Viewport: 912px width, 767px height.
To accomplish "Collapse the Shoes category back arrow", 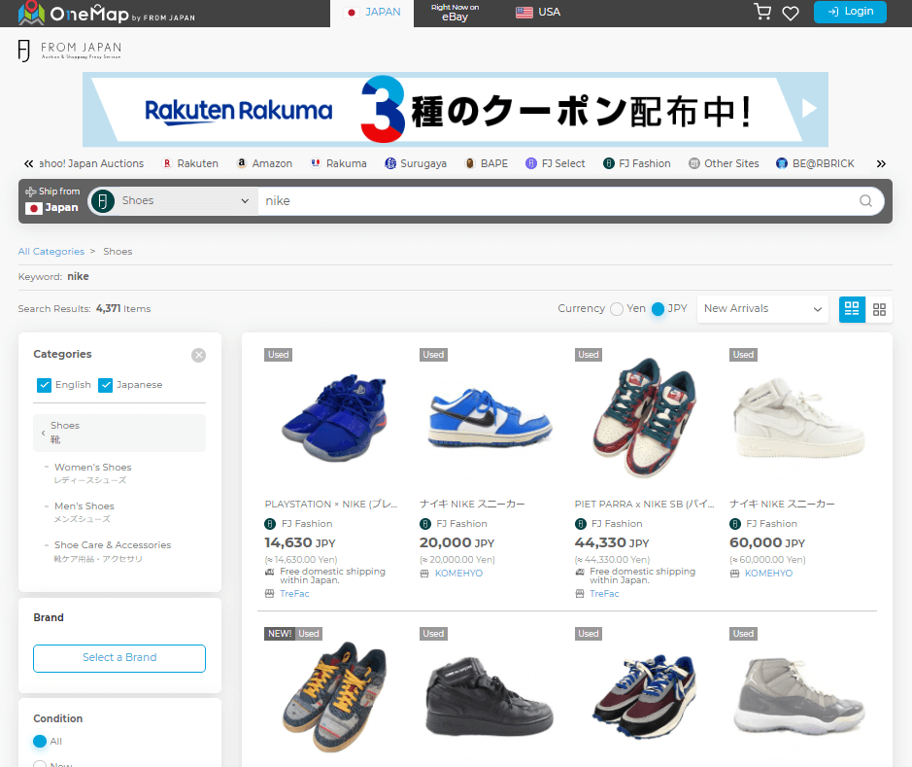I will coord(43,433).
